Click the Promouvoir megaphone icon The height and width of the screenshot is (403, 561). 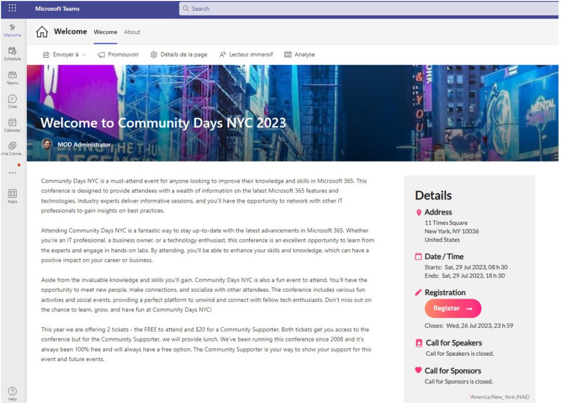[x=101, y=55]
